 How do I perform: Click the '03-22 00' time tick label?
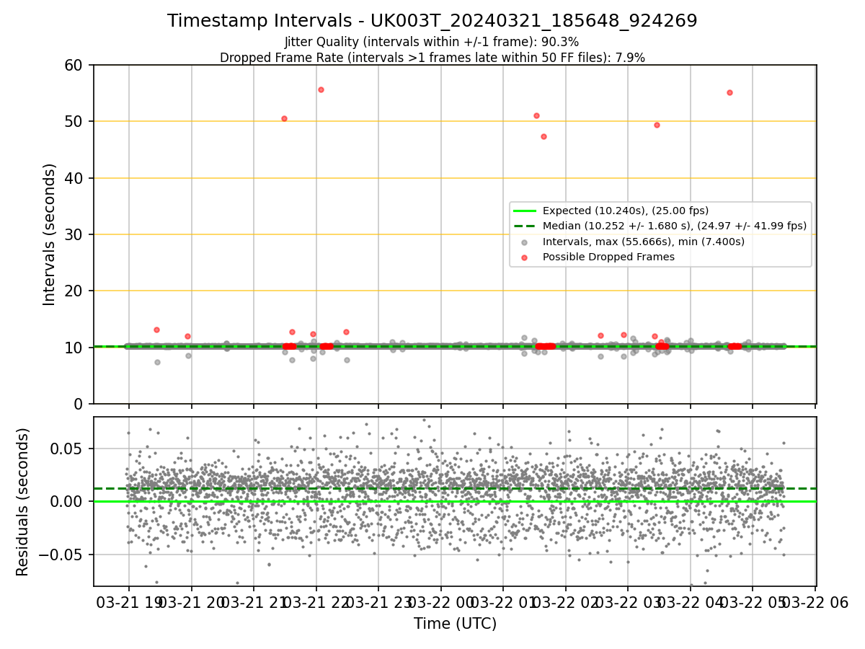(440, 603)
